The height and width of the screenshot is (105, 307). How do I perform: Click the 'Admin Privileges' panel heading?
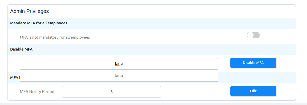coord(29,11)
